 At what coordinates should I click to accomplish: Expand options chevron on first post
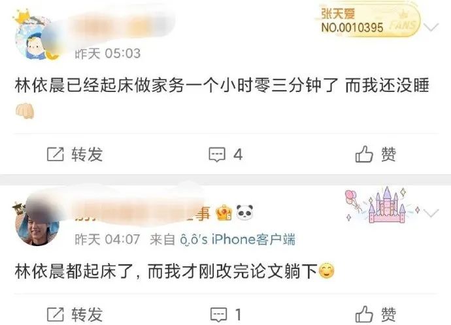431,27
